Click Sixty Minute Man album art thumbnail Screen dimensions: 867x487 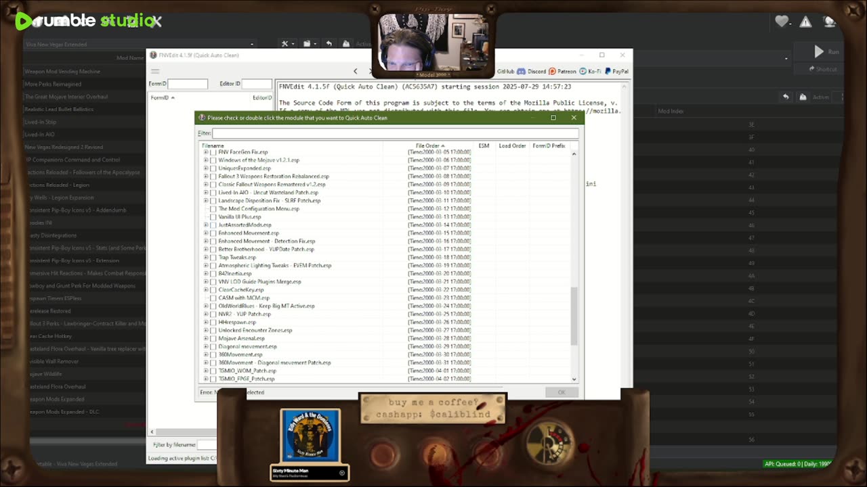[x=310, y=436]
